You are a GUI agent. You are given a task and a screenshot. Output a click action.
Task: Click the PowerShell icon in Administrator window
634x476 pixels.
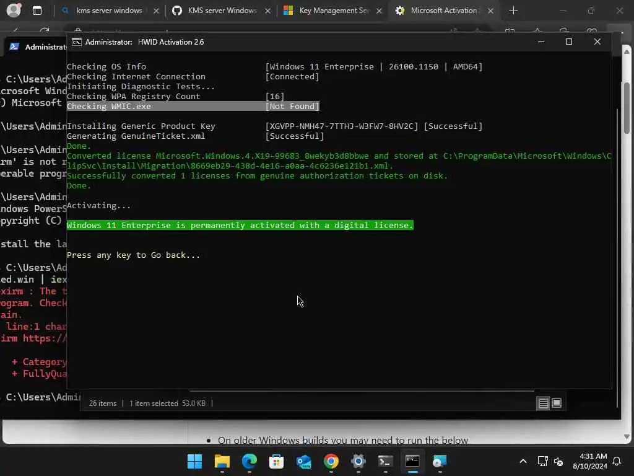tap(14, 46)
